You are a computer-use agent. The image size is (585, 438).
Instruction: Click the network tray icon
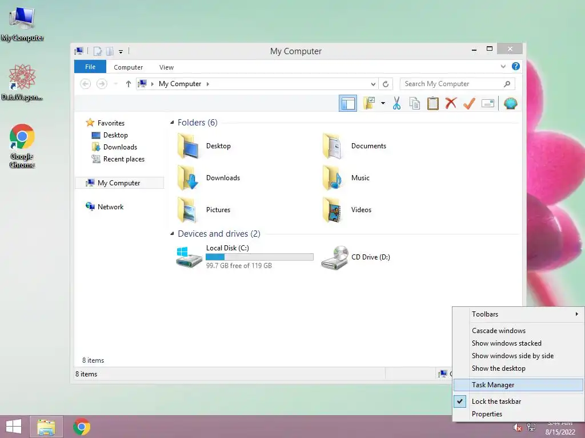[x=531, y=427]
